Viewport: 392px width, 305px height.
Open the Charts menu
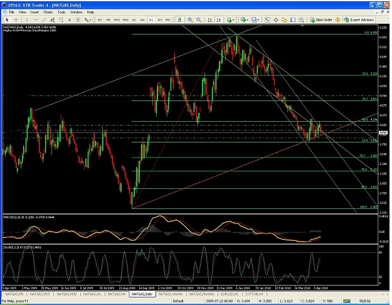pyautogui.click(x=48, y=12)
